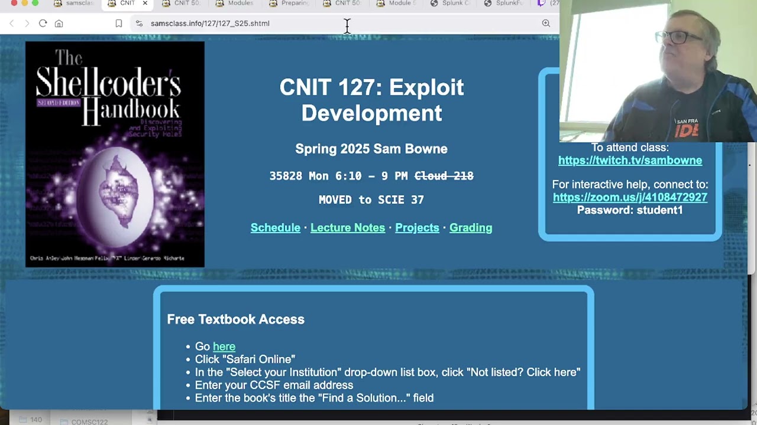The height and width of the screenshot is (425, 757).
Task: Click the 'CNIT 127: Exploit Development' heading
Action: pos(371,100)
